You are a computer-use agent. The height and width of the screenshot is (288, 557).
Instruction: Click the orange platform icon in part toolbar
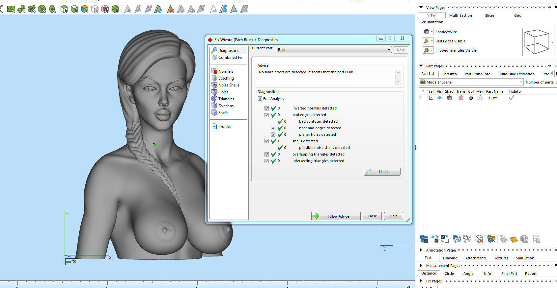click(514, 239)
